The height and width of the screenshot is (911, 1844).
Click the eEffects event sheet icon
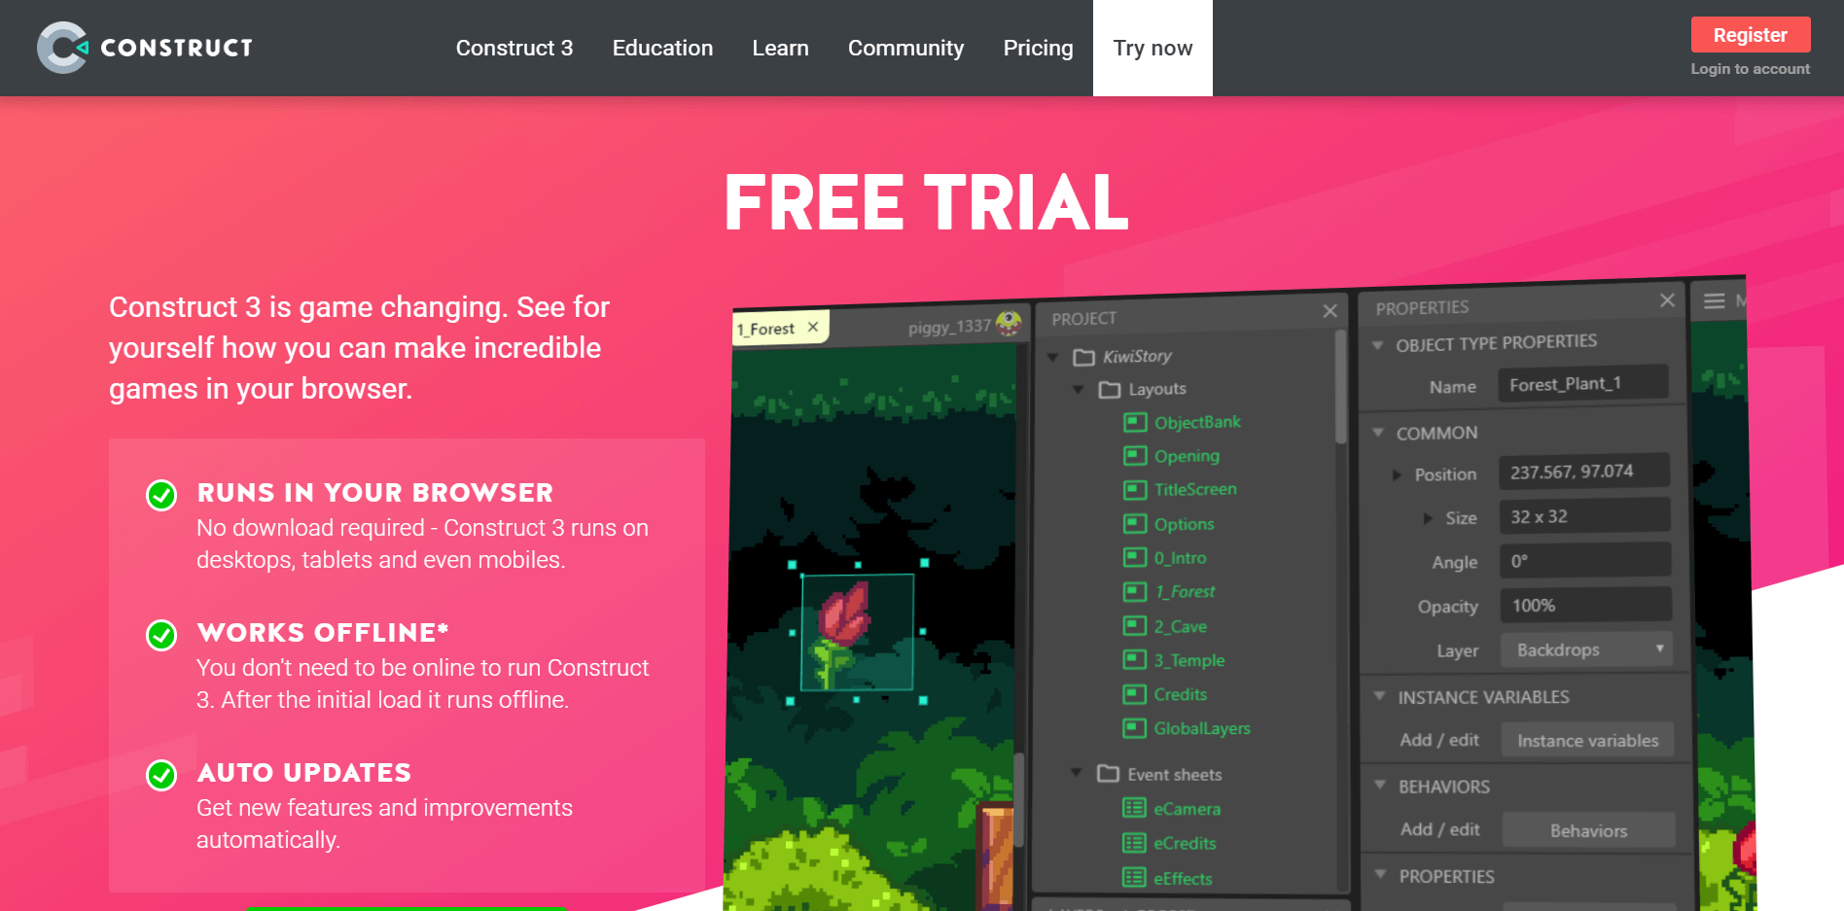tap(1134, 877)
